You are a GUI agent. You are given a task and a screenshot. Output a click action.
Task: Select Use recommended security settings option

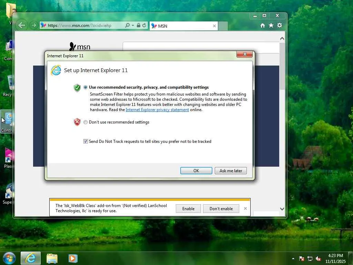pyautogui.click(x=85, y=87)
